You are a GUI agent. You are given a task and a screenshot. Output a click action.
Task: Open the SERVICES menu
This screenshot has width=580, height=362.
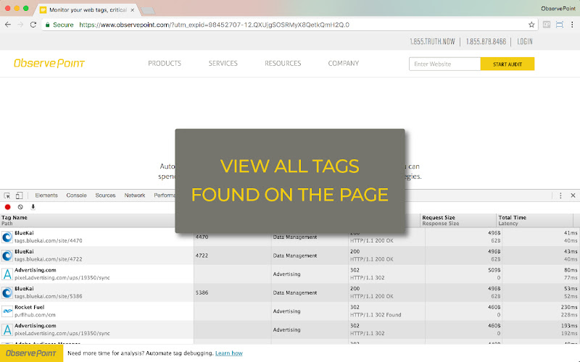click(x=223, y=63)
